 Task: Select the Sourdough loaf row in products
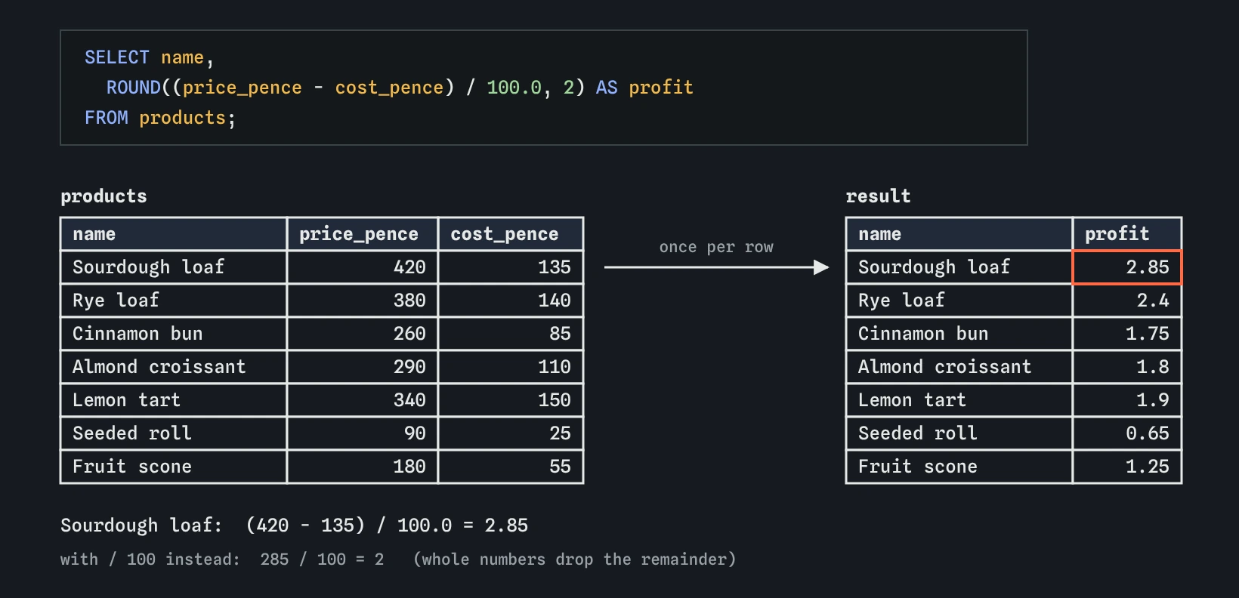[322, 267]
